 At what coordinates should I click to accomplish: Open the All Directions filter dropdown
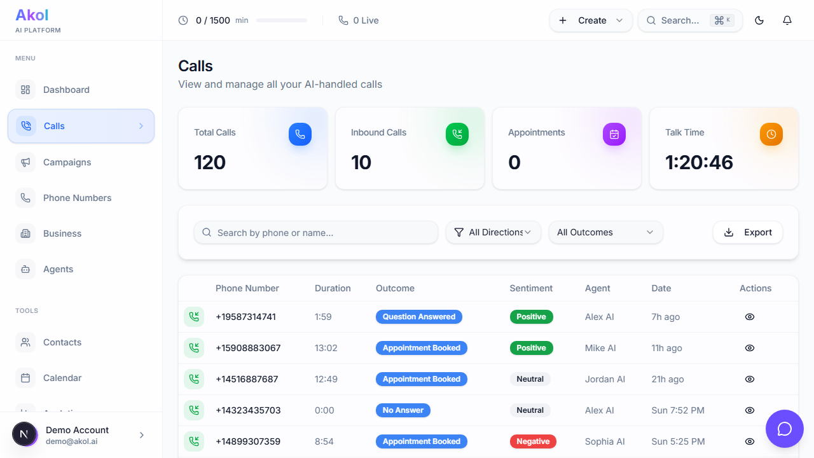coord(493,232)
